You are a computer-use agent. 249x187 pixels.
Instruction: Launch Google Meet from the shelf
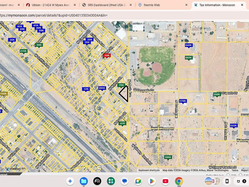pos(138,181)
